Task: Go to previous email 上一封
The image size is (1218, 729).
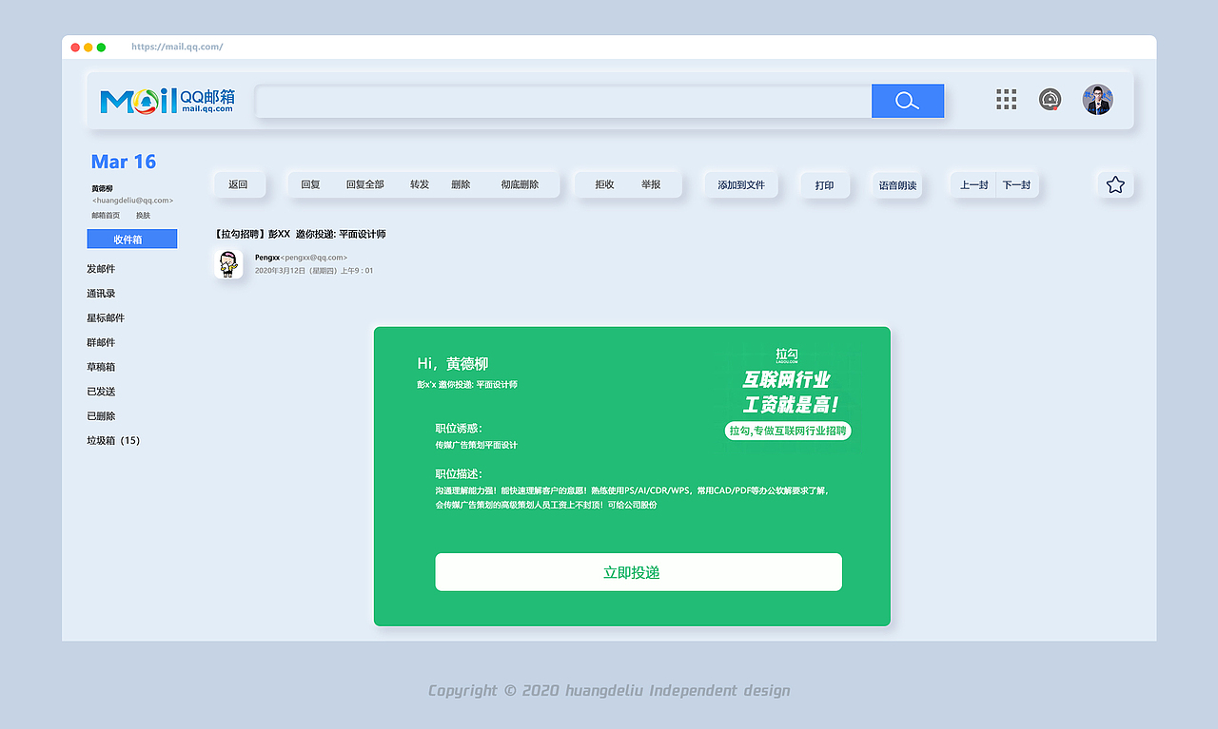Action: [973, 184]
